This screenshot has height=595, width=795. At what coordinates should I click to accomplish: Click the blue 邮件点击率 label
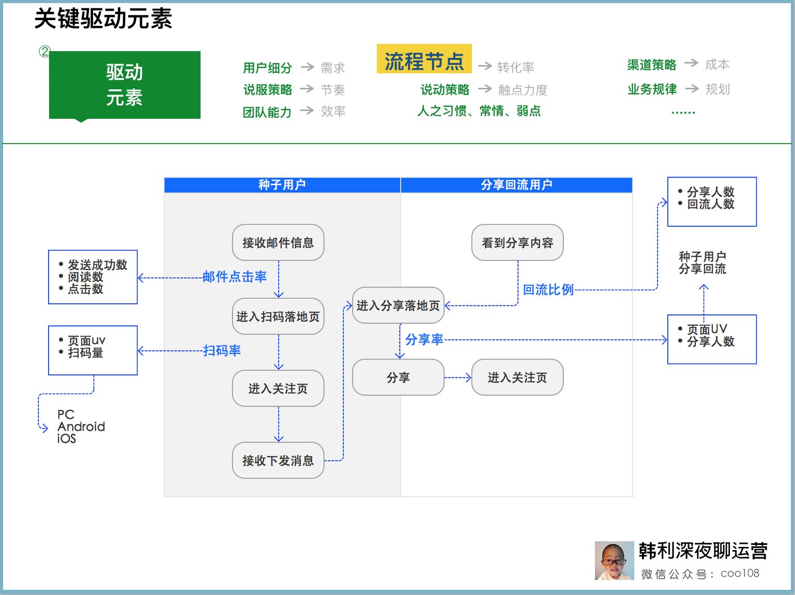click(x=235, y=277)
